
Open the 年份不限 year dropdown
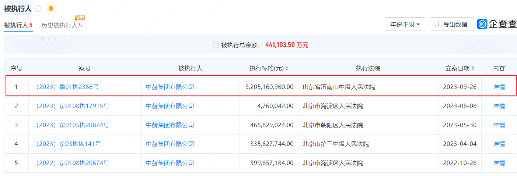click(405, 25)
